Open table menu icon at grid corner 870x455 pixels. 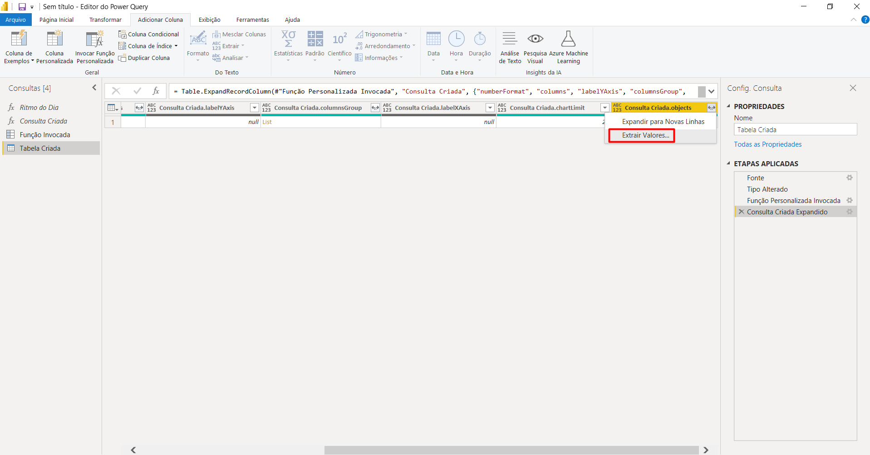[112, 108]
